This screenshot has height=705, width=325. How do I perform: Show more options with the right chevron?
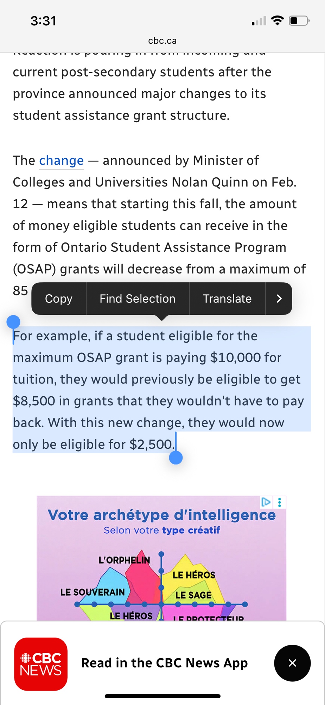pos(279,299)
